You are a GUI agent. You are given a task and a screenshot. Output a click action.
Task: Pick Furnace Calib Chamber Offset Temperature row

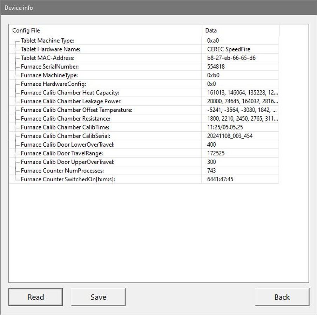coord(76,110)
